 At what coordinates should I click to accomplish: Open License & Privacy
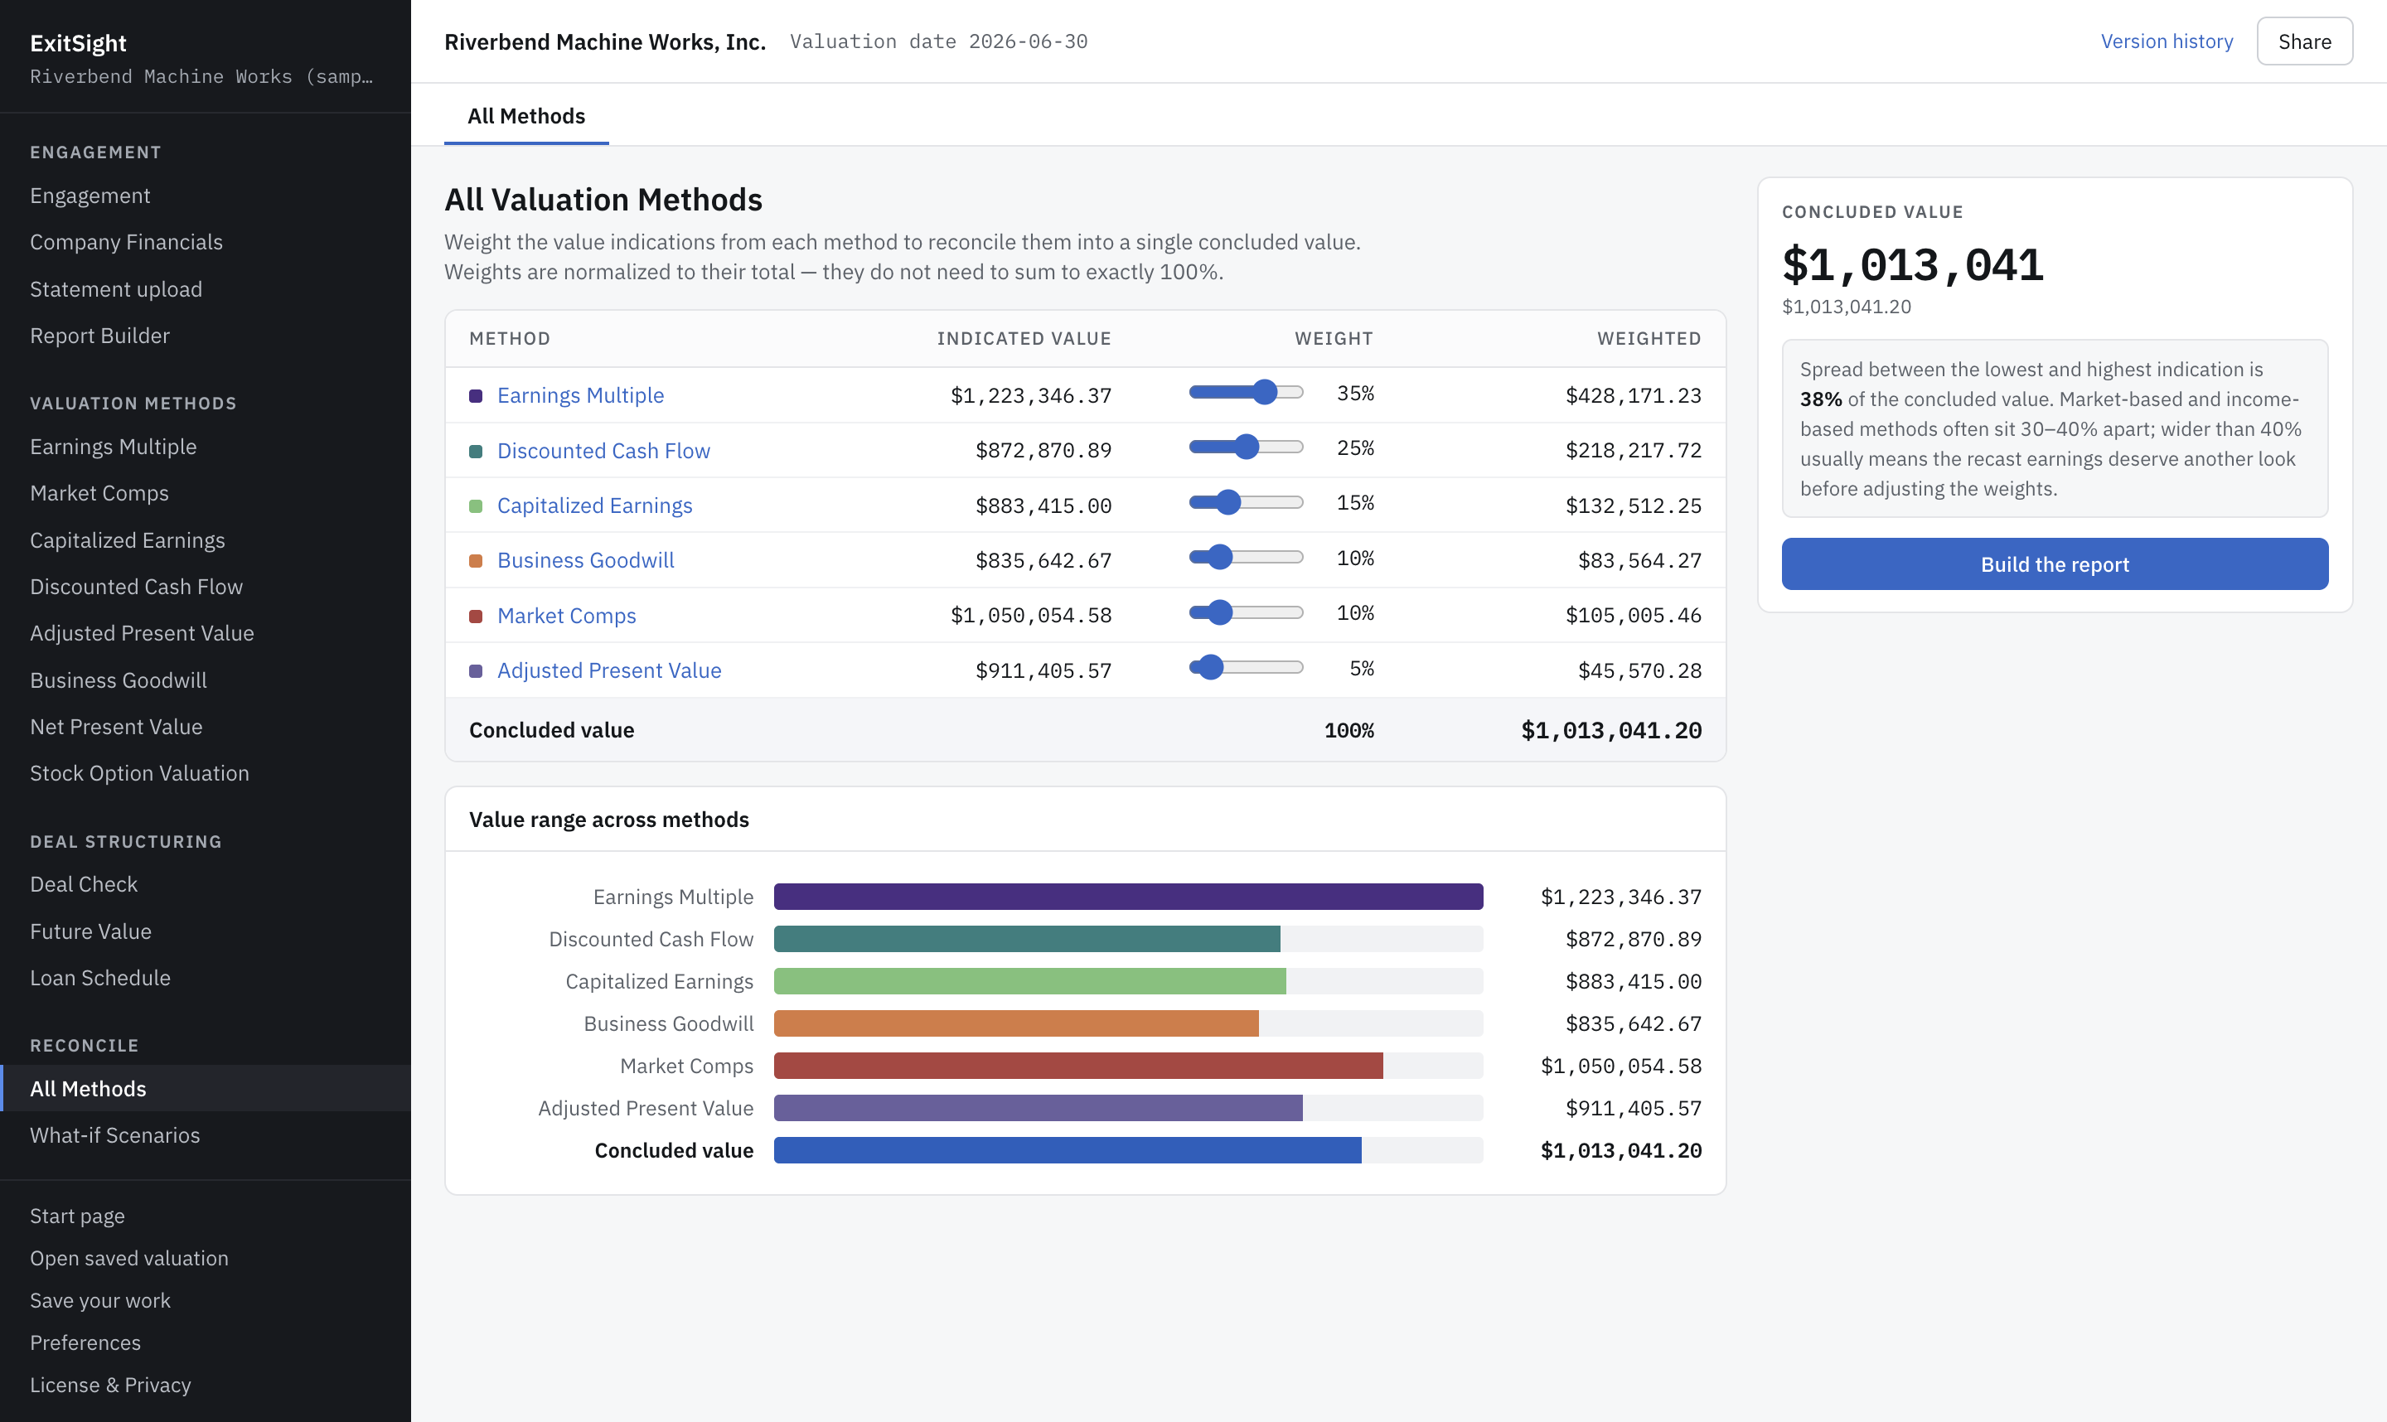(205, 1385)
